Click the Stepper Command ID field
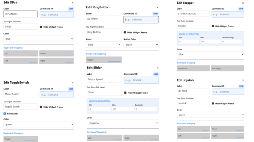The height and width of the screenshot is (142, 254). (x=228, y=14)
